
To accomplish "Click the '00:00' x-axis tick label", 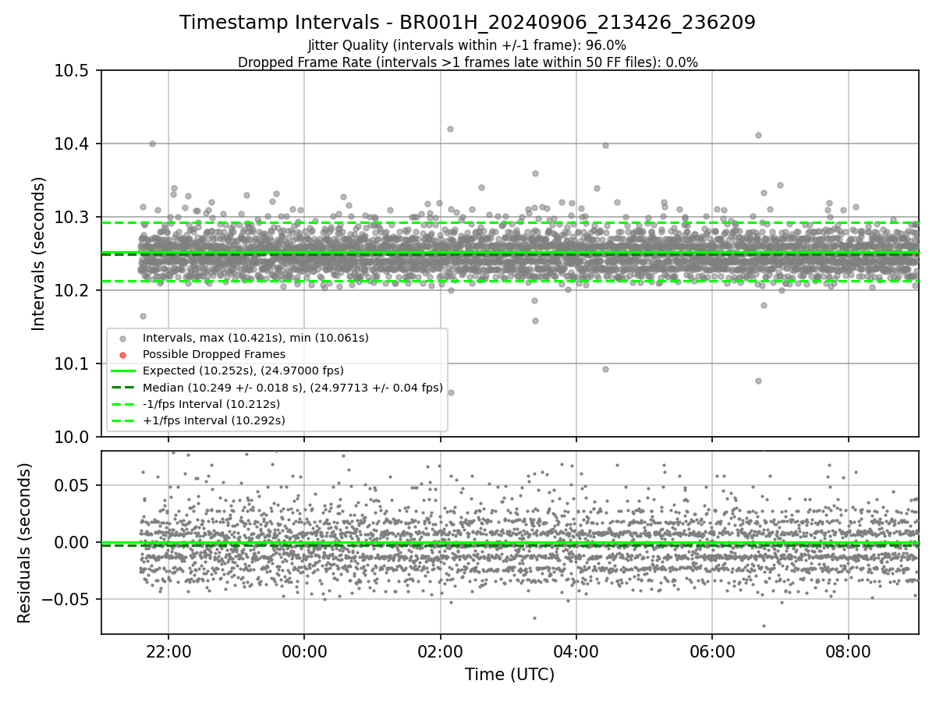I will (x=304, y=651).
